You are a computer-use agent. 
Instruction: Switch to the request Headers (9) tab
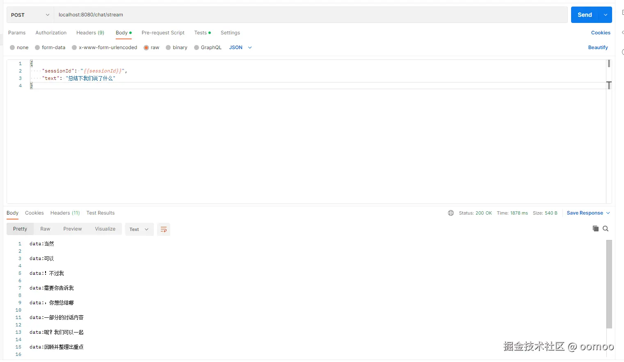90,33
